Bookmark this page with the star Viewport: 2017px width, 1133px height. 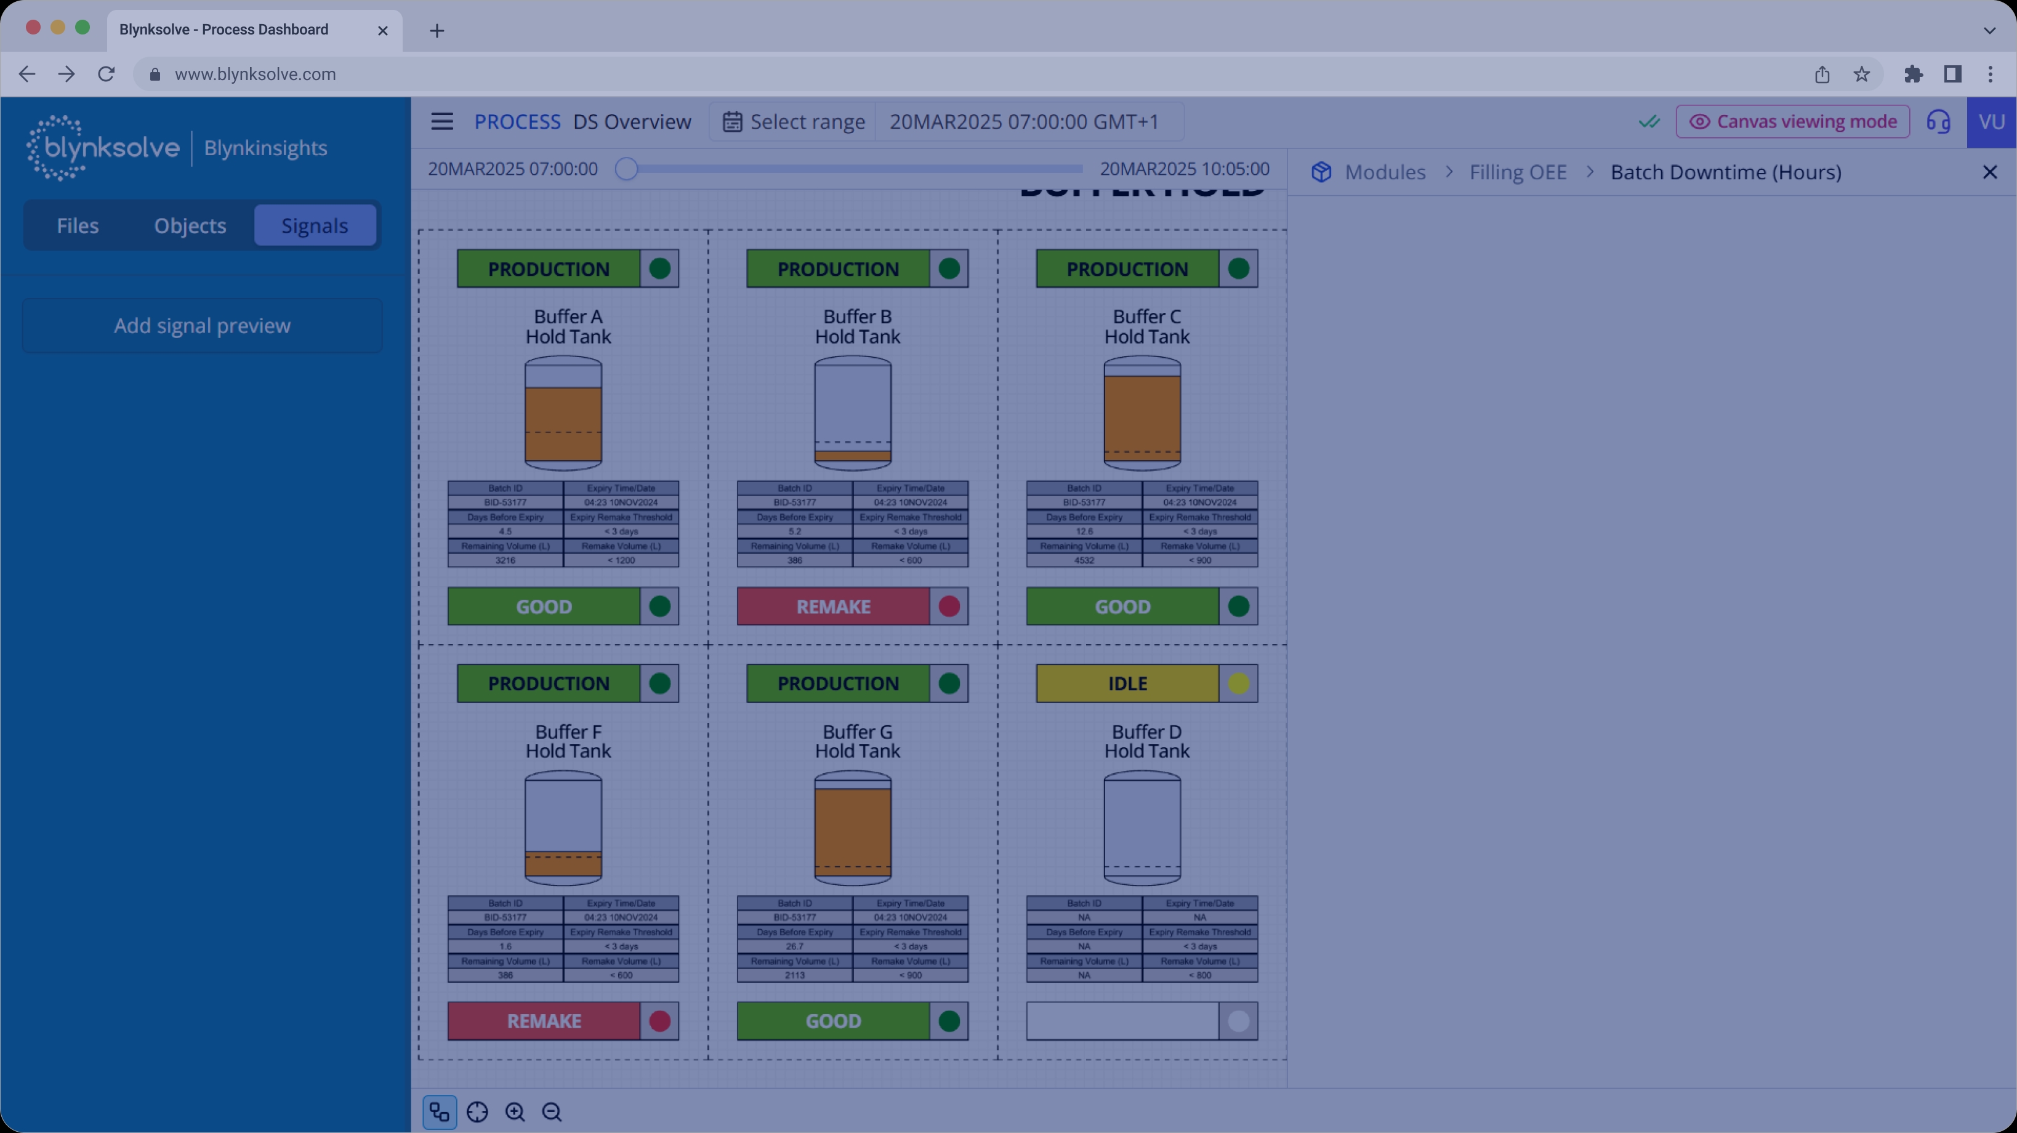click(x=1861, y=74)
